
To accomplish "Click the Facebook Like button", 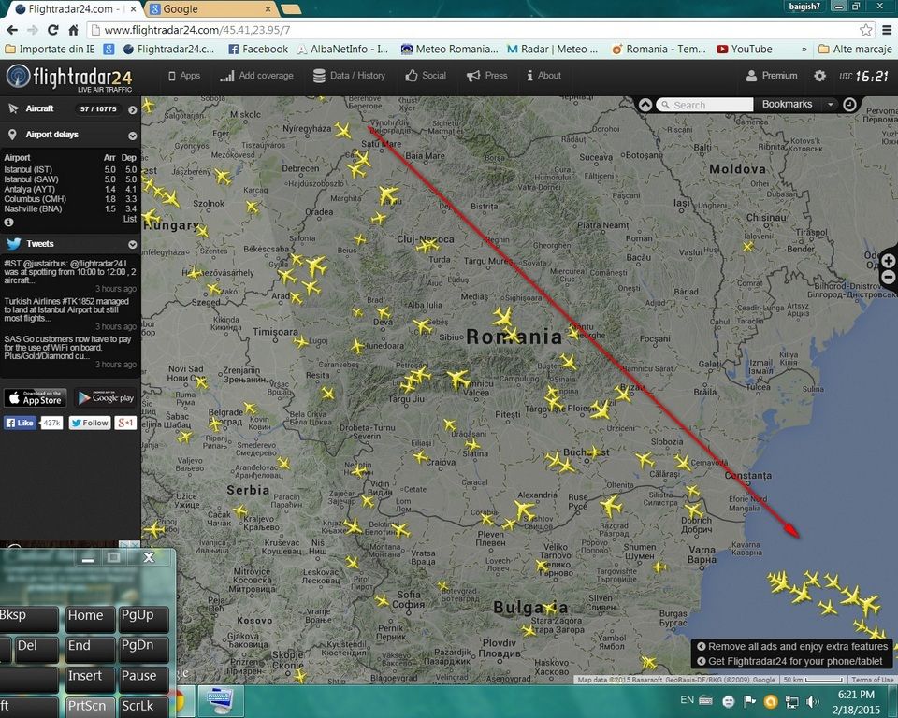I will 20,424.
